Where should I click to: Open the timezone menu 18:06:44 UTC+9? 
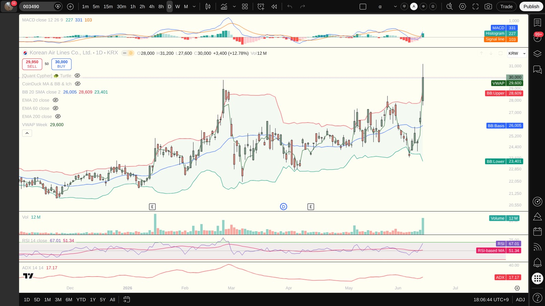click(491, 300)
